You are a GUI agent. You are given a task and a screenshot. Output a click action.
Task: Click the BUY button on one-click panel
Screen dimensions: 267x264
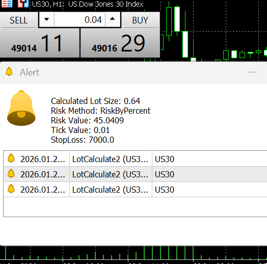pos(140,20)
